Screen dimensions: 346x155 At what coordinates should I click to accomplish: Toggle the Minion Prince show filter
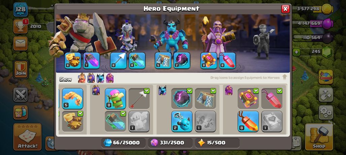(x=100, y=78)
